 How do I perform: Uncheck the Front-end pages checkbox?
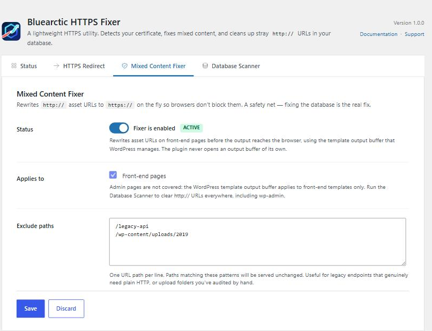113,175
